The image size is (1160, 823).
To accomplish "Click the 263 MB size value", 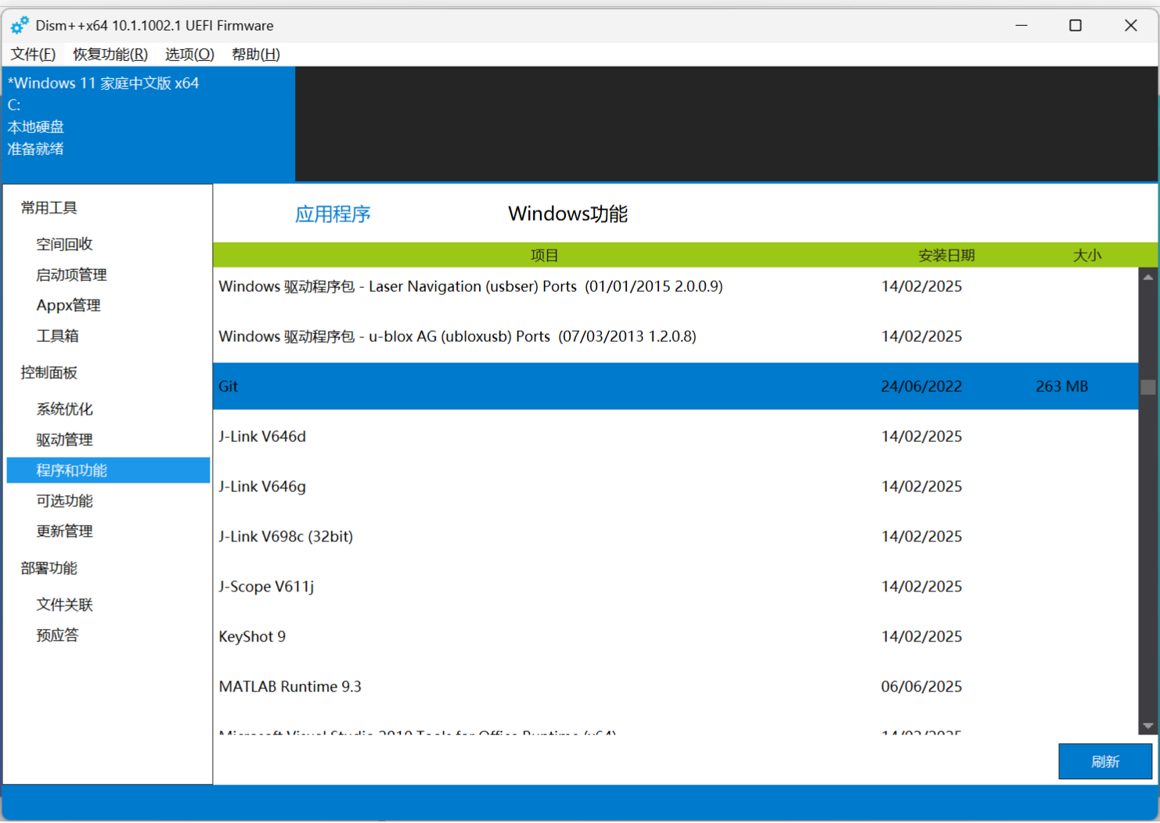I will [1061, 386].
